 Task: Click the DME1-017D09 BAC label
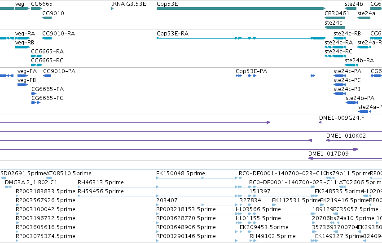(329, 154)
